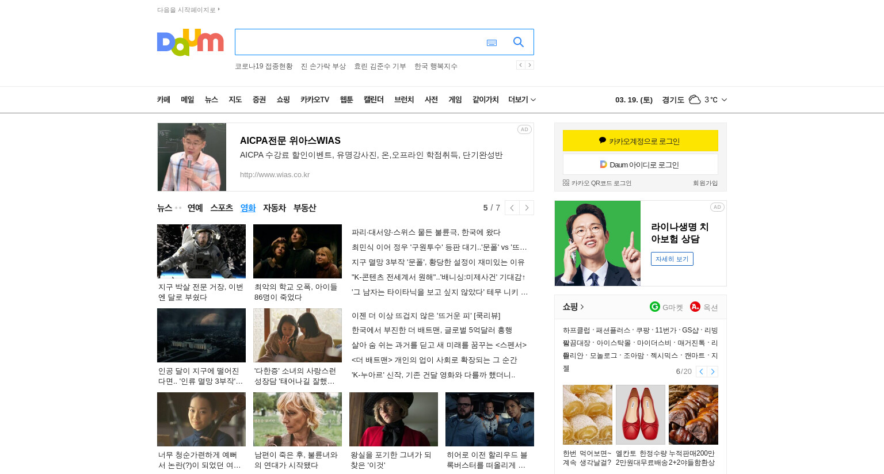Click 11번가 shopping mall link

point(665,330)
